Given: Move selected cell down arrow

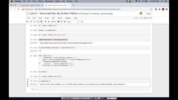Looking at the screenshot, I should click(49, 22).
